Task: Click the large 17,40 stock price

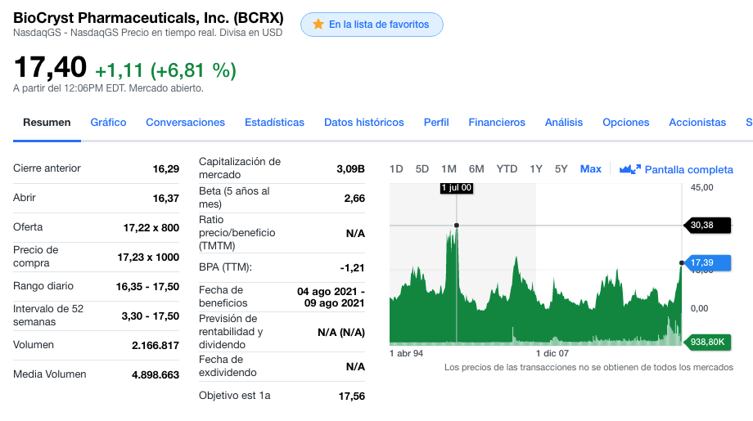Action: [51, 67]
